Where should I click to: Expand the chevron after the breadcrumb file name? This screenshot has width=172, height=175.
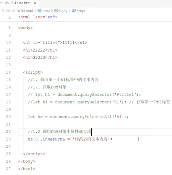35,11
